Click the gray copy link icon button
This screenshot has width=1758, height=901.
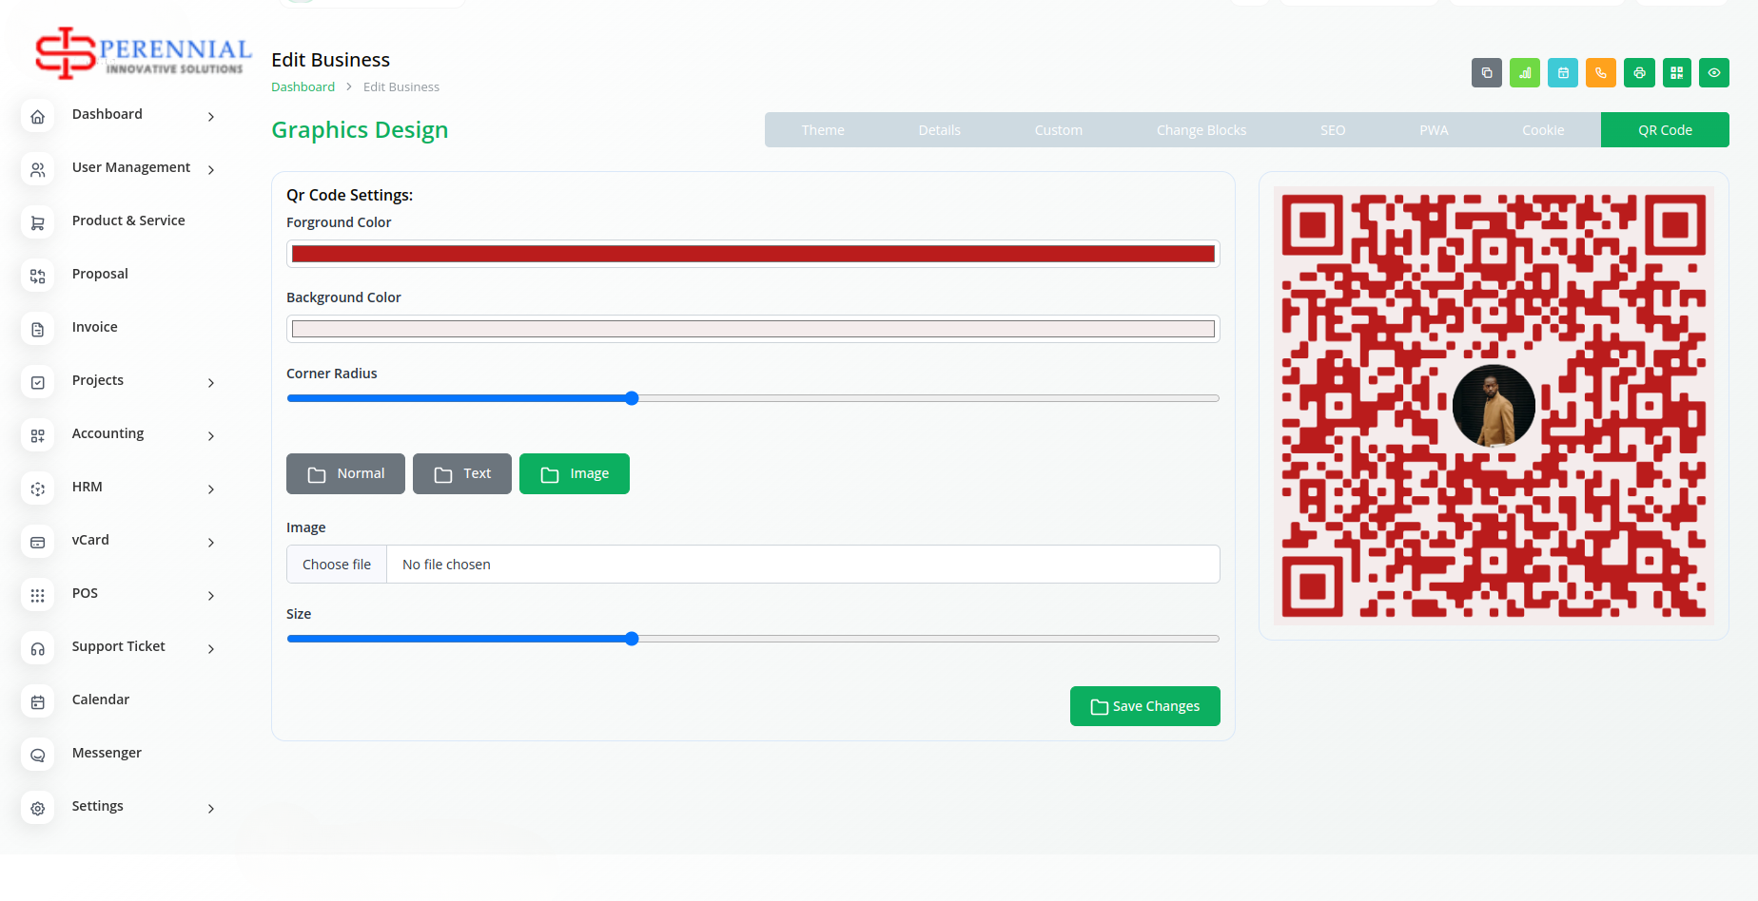pyautogui.click(x=1486, y=73)
